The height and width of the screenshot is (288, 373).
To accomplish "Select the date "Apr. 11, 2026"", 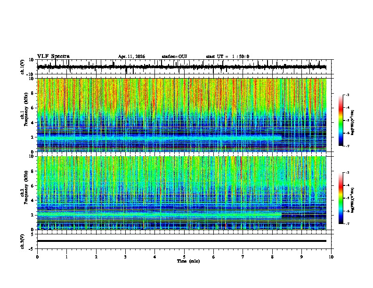I will (x=131, y=56).
